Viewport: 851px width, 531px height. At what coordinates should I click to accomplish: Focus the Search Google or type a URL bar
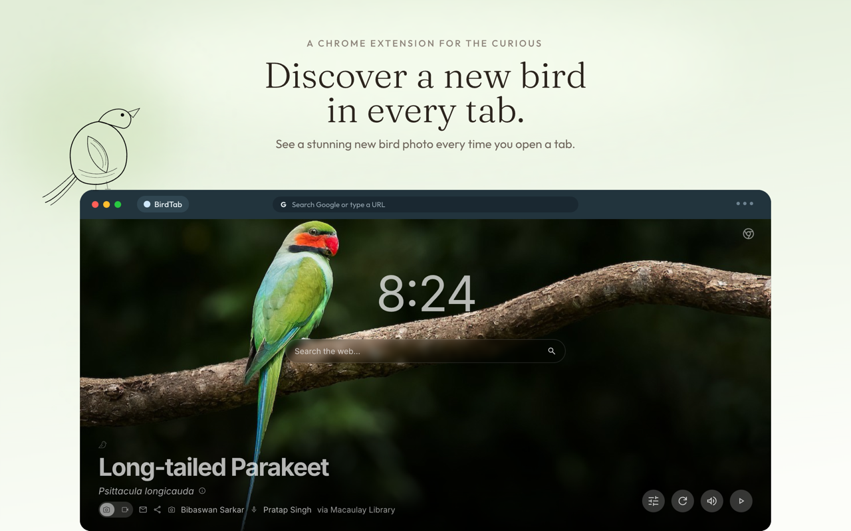(x=425, y=204)
